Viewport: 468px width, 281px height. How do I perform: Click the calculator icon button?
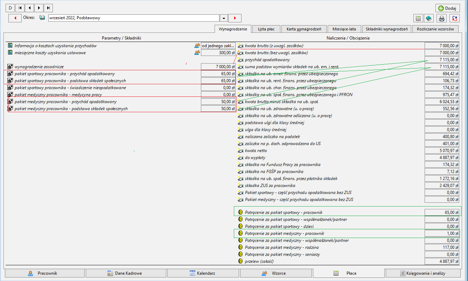[x=418, y=18]
